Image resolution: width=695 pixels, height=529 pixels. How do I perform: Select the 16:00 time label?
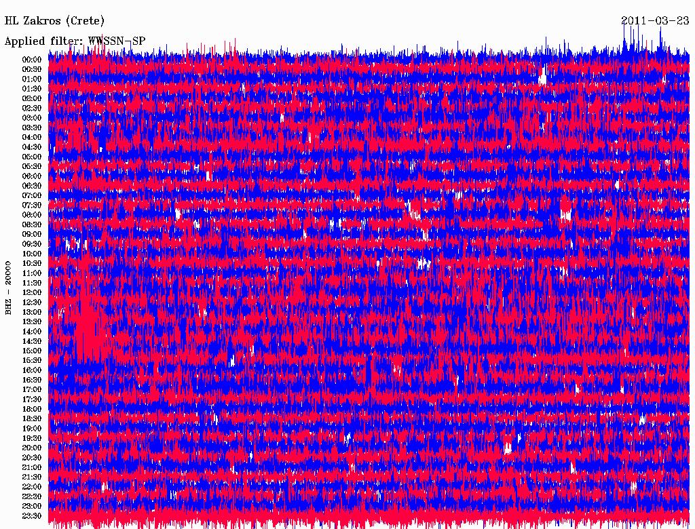(x=32, y=370)
